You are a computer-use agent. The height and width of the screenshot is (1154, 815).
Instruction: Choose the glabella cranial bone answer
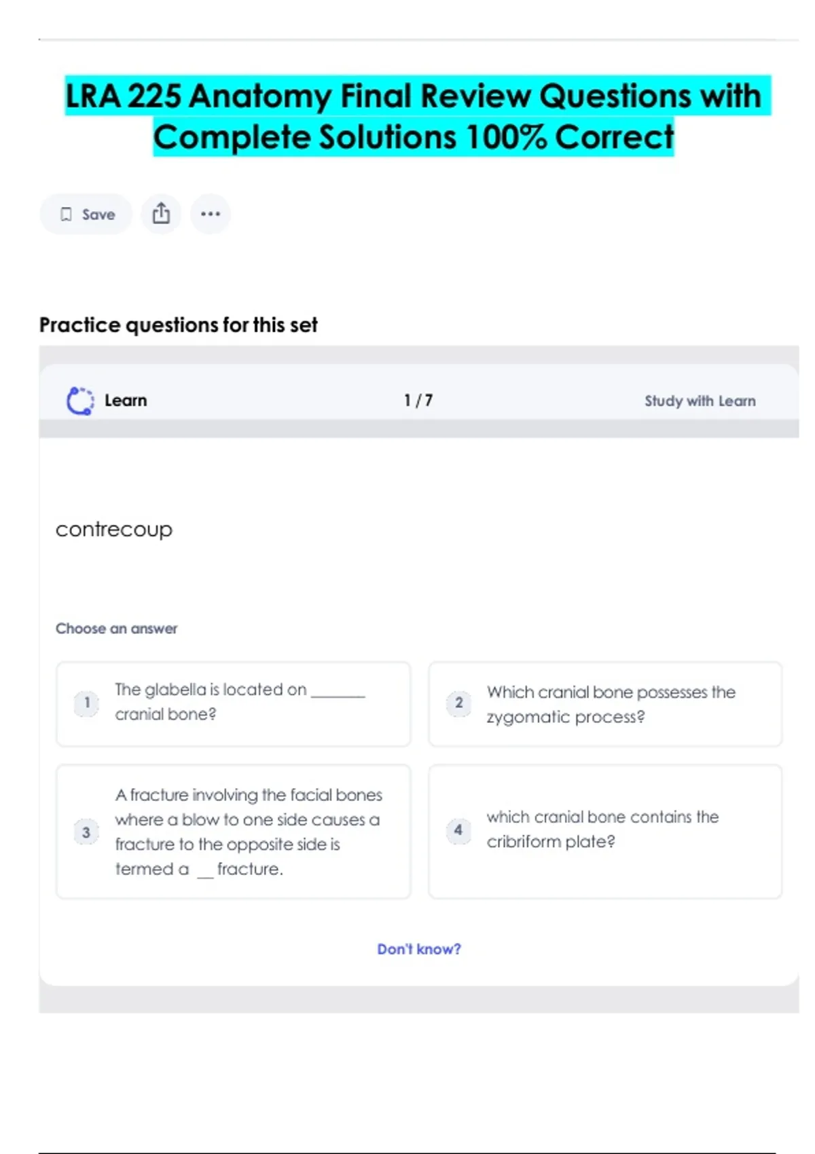233,703
